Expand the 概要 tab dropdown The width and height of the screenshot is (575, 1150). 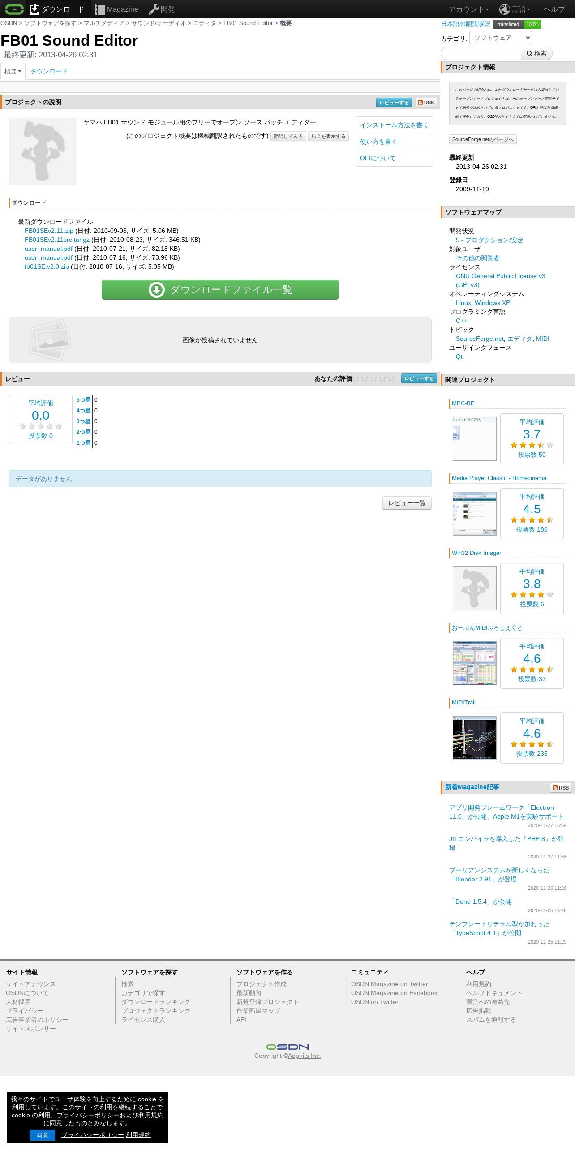(13, 71)
